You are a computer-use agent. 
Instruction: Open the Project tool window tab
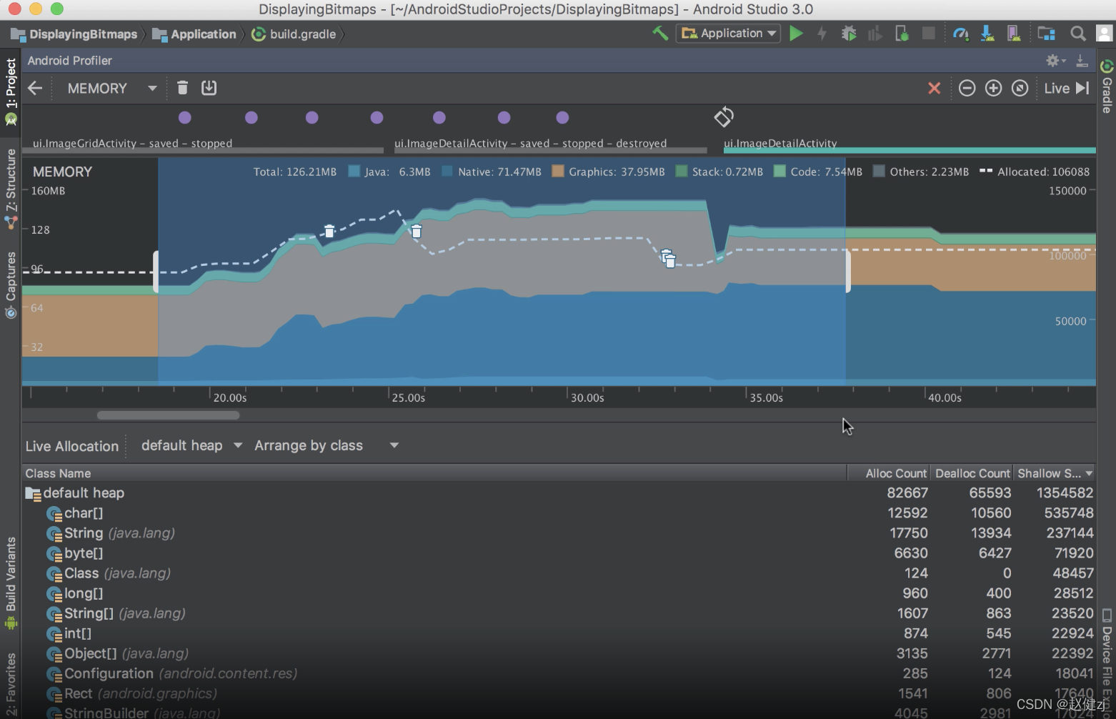[11, 91]
